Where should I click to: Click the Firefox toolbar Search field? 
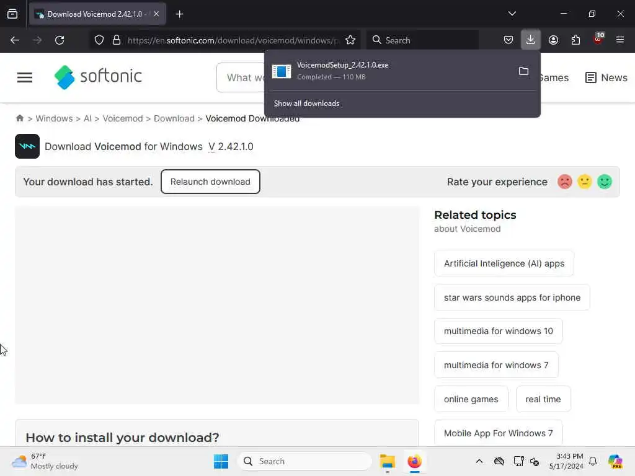[x=422, y=40]
